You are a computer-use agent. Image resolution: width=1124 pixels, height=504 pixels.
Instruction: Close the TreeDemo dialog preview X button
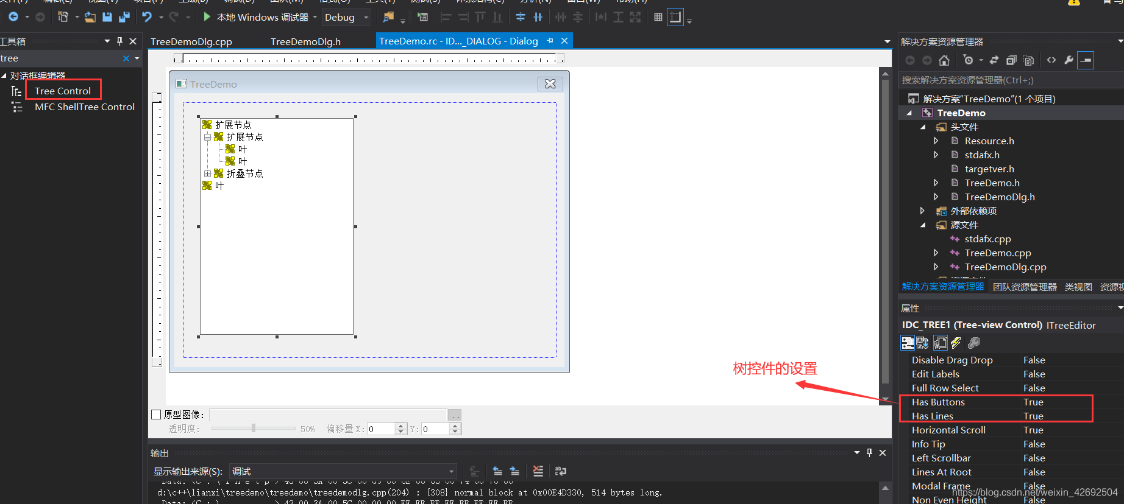click(550, 84)
